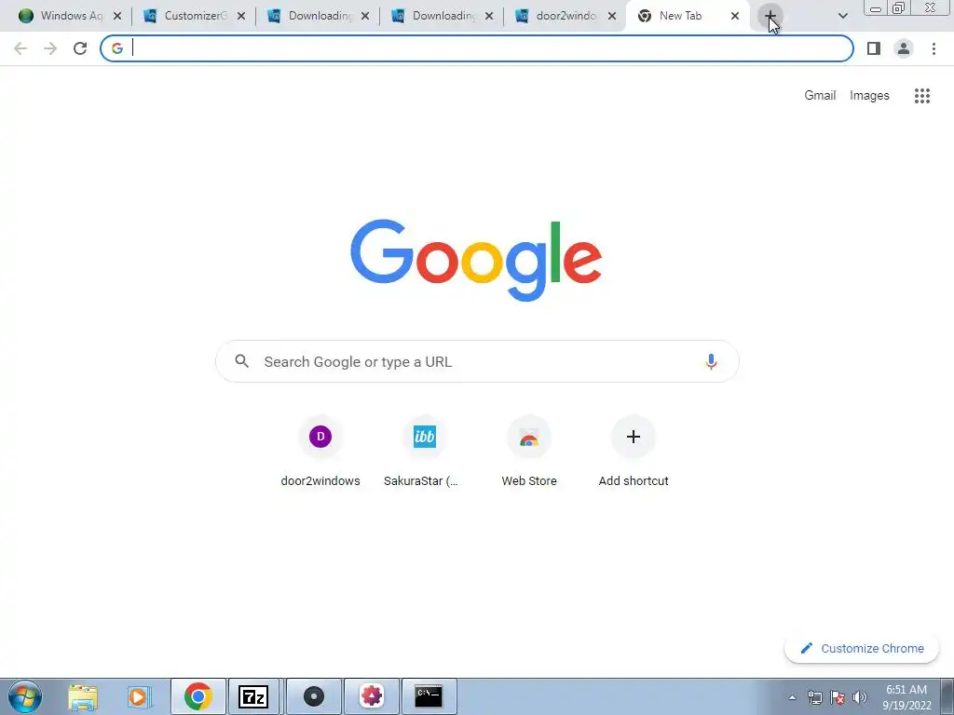Screen dimensions: 954x715
Task: Click the black disc taskbar icon
Action: 313,696
